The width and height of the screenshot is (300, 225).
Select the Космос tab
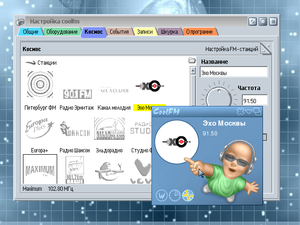coord(94,32)
